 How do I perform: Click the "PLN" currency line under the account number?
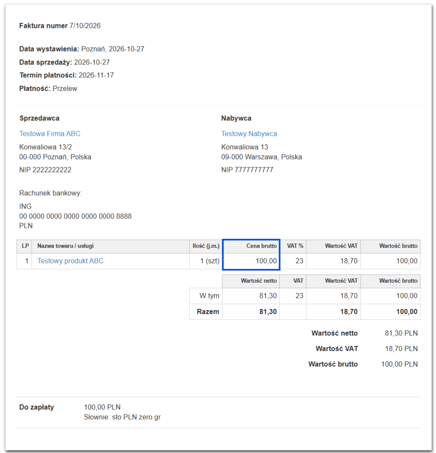(26, 225)
